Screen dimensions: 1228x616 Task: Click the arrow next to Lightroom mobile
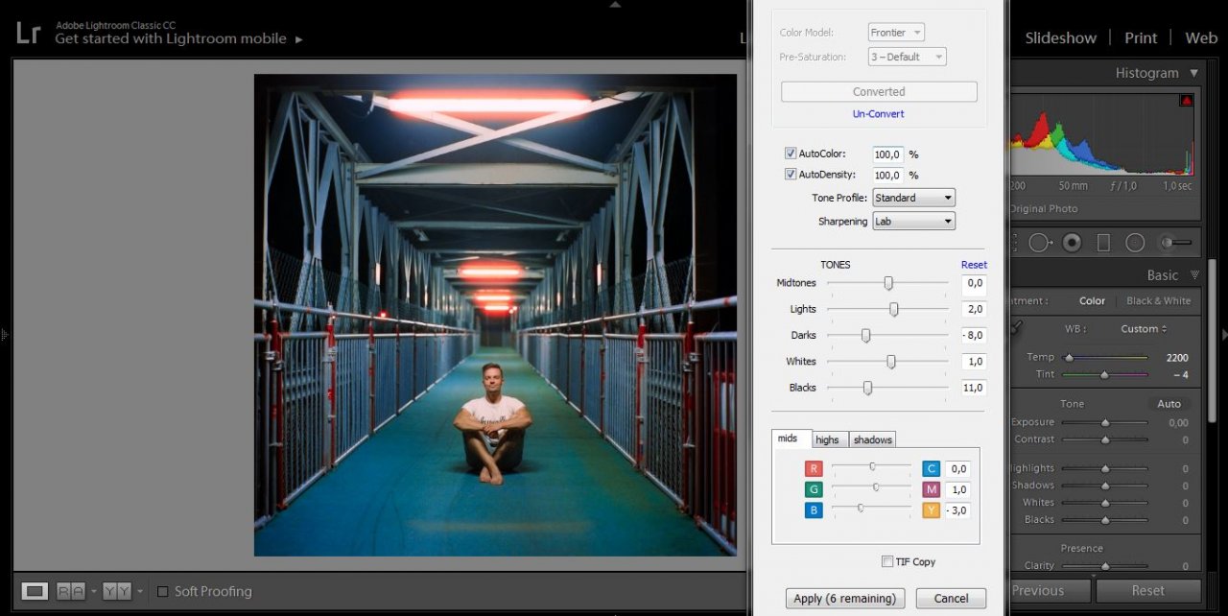tap(299, 39)
